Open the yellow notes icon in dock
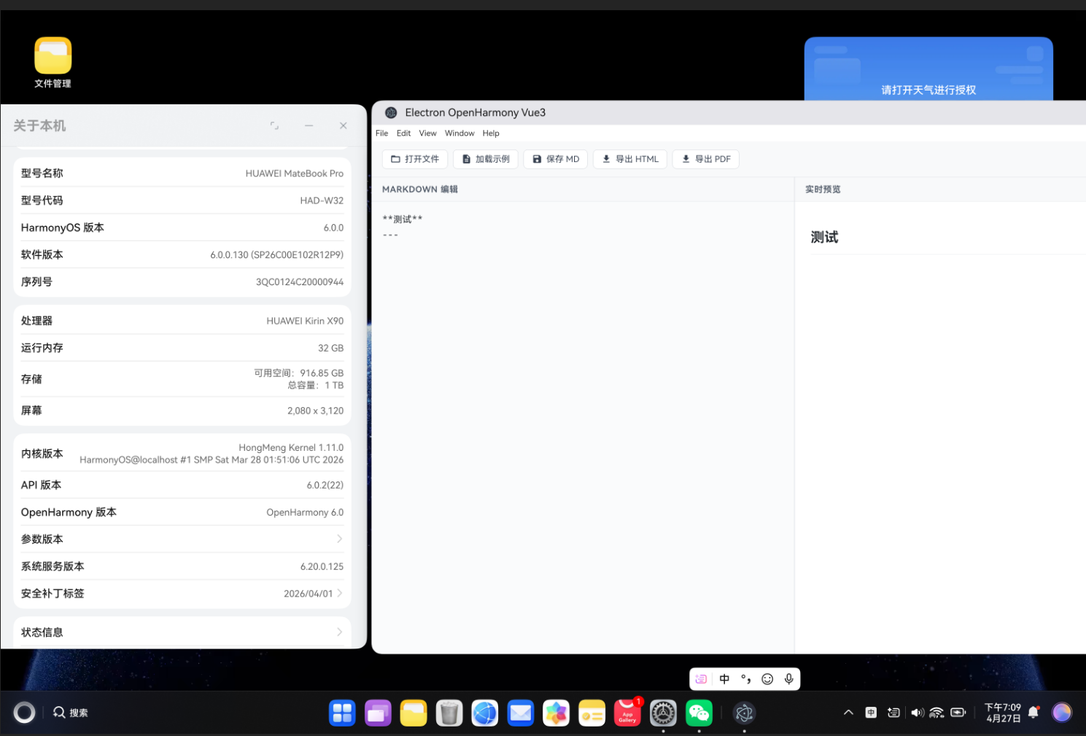The height and width of the screenshot is (736, 1086). tap(592, 713)
